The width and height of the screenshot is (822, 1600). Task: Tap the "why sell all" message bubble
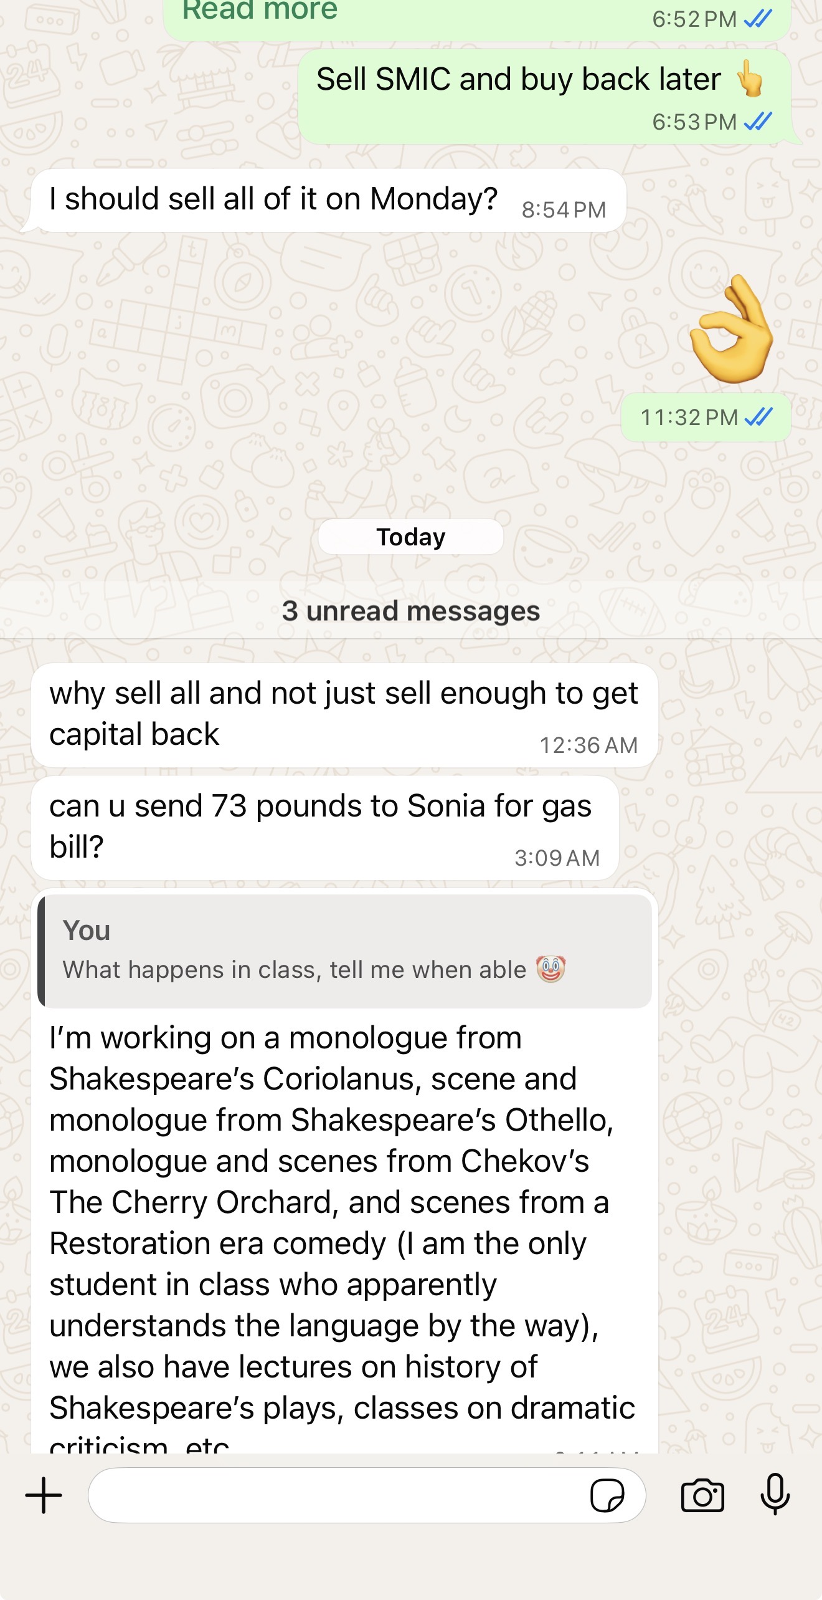[x=344, y=714]
